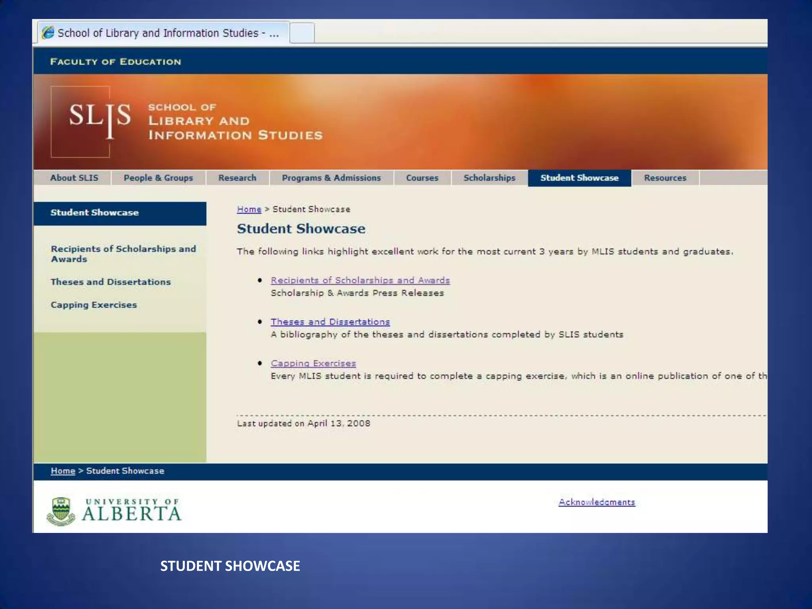
Task: Click the Home breadcrumb above page title
Action: pyautogui.click(x=249, y=209)
